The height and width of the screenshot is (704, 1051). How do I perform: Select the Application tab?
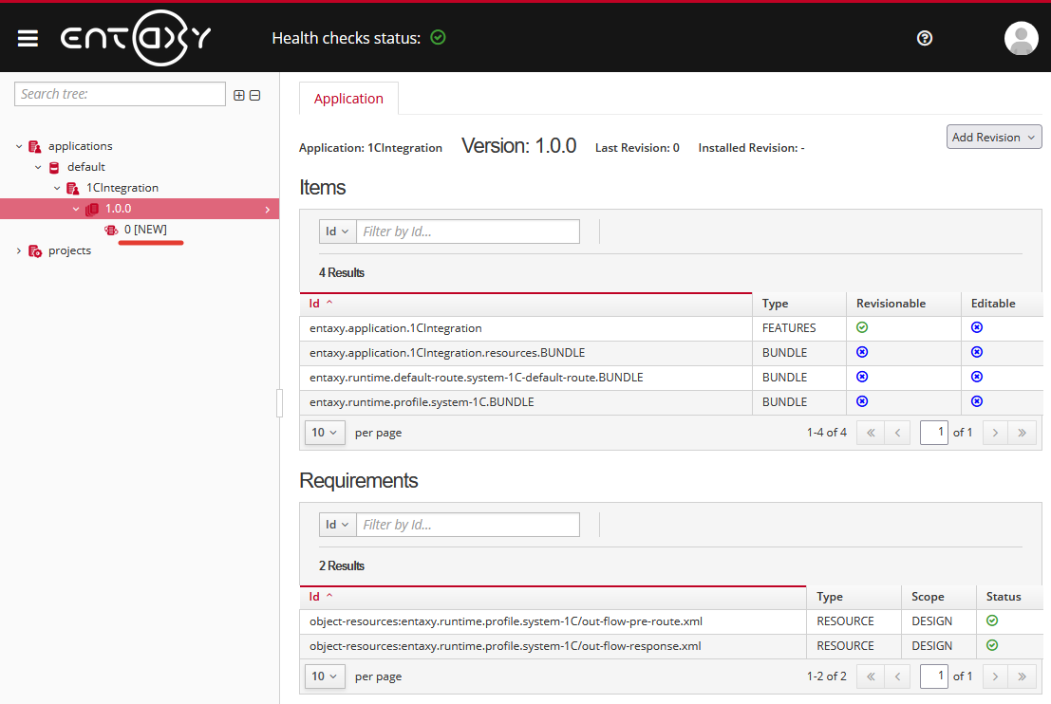click(x=348, y=99)
